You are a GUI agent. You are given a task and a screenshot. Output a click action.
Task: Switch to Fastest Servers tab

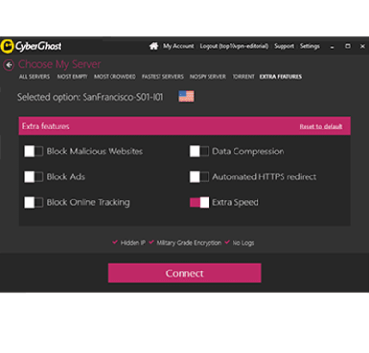pyautogui.click(x=162, y=77)
